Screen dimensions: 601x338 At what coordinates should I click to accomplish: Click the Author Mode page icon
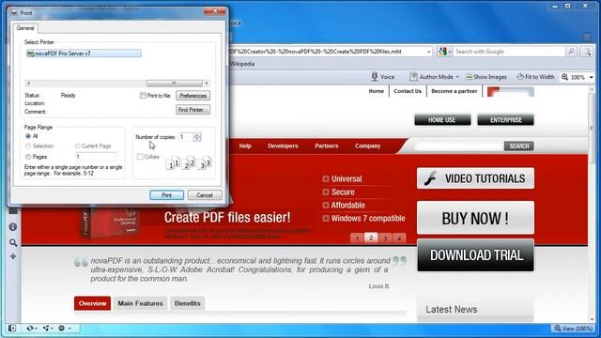tap(413, 77)
